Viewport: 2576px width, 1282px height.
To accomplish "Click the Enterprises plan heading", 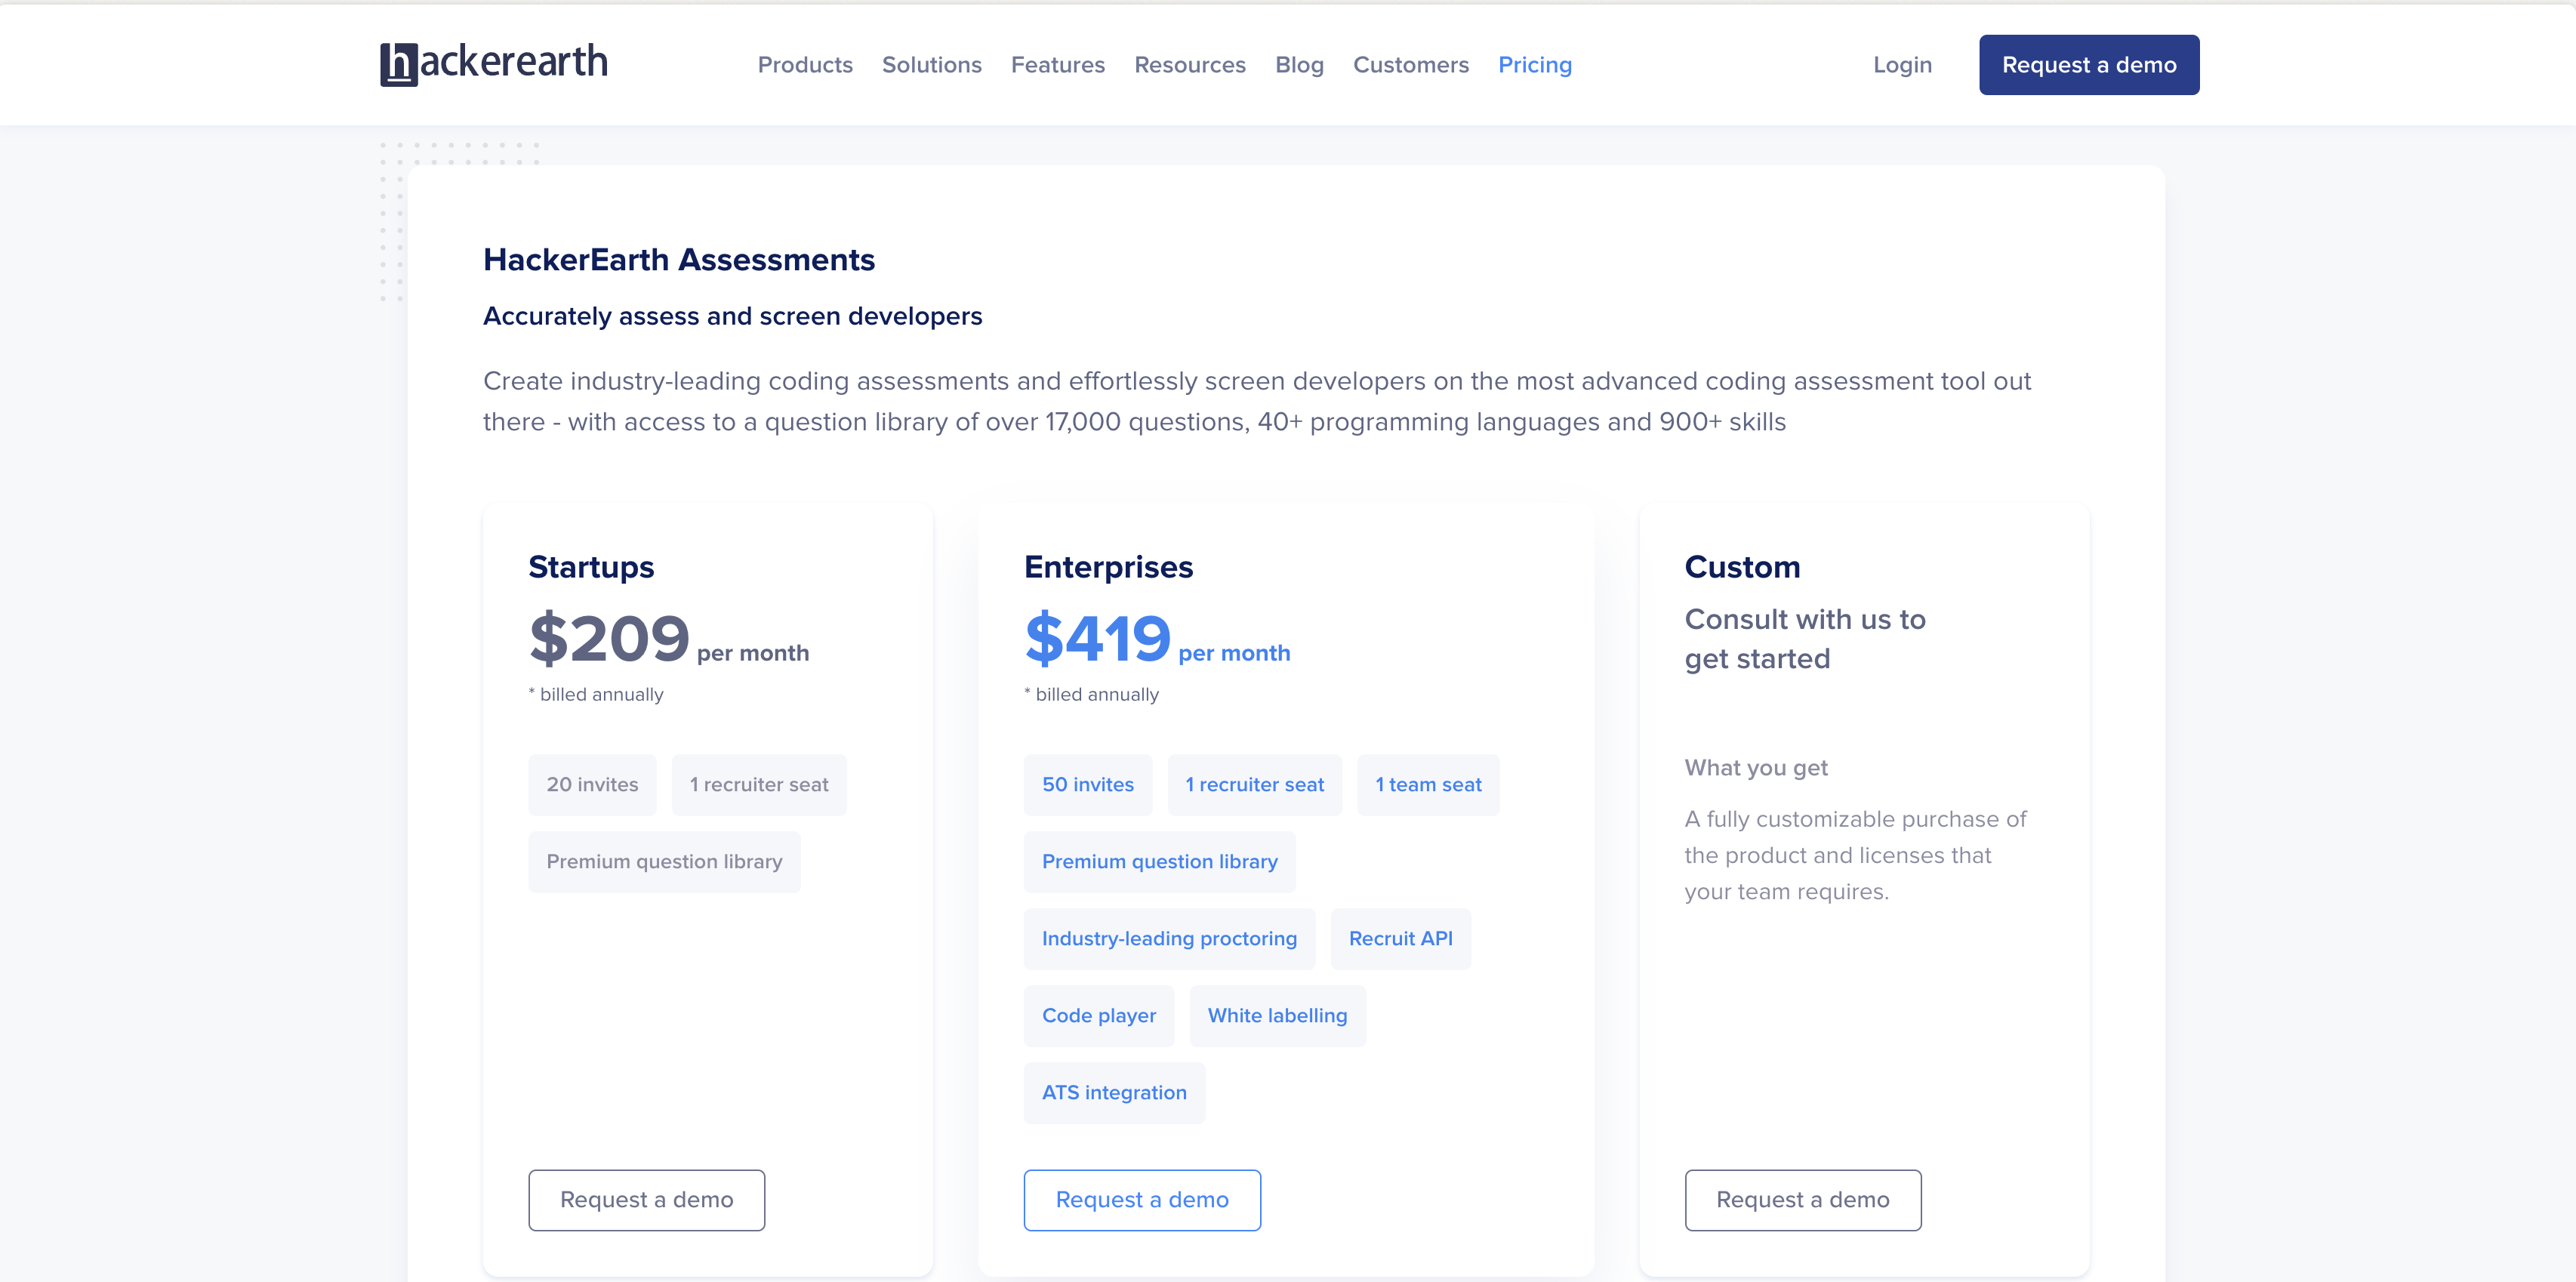I will point(1108,567).
